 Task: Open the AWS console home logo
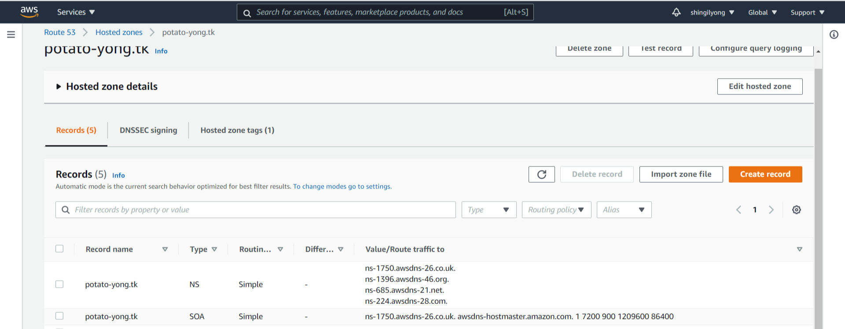pyautogui.click(x=29, y=12)
